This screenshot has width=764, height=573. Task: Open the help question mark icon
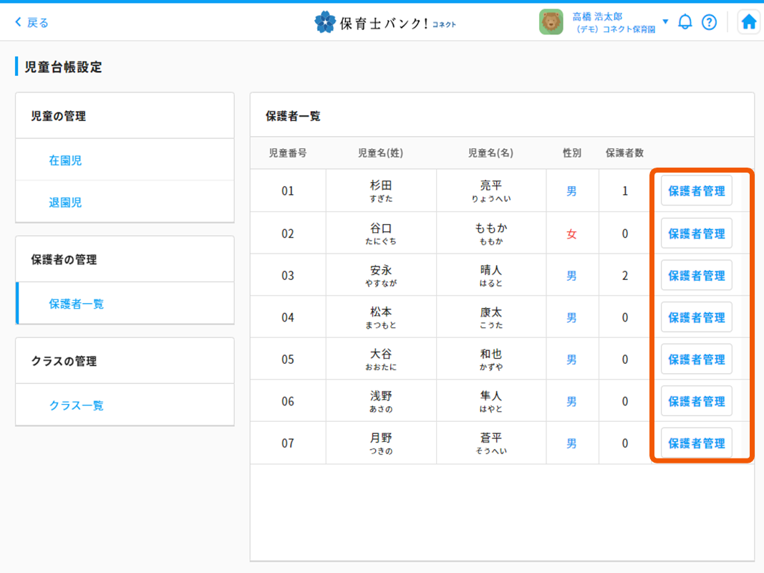709,22
